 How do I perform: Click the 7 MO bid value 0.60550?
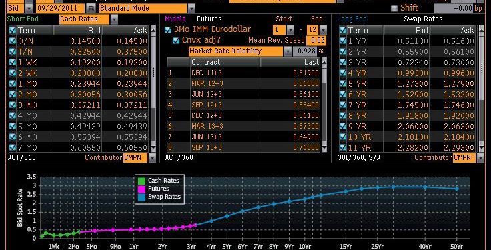[85, 147]
